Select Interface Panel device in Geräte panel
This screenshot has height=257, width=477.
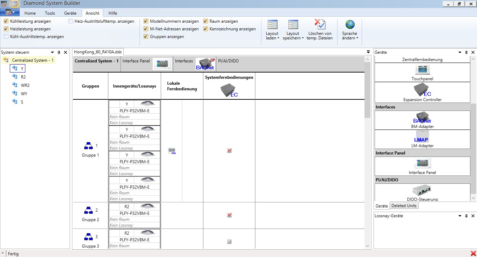422,166
